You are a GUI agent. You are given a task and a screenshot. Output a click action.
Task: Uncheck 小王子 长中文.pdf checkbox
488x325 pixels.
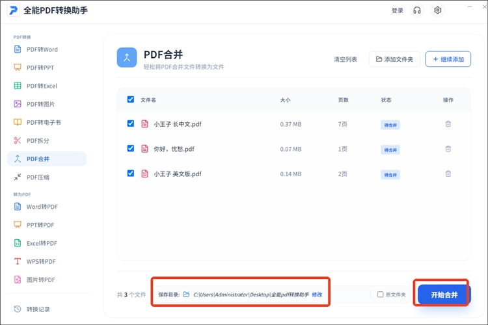click(x=131, y=123)
